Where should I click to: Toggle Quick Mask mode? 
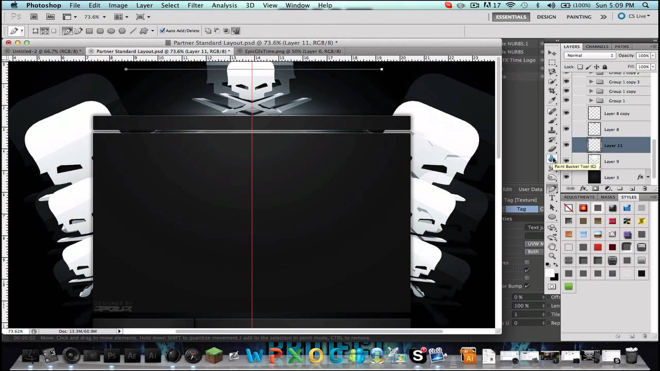[552, 286]
